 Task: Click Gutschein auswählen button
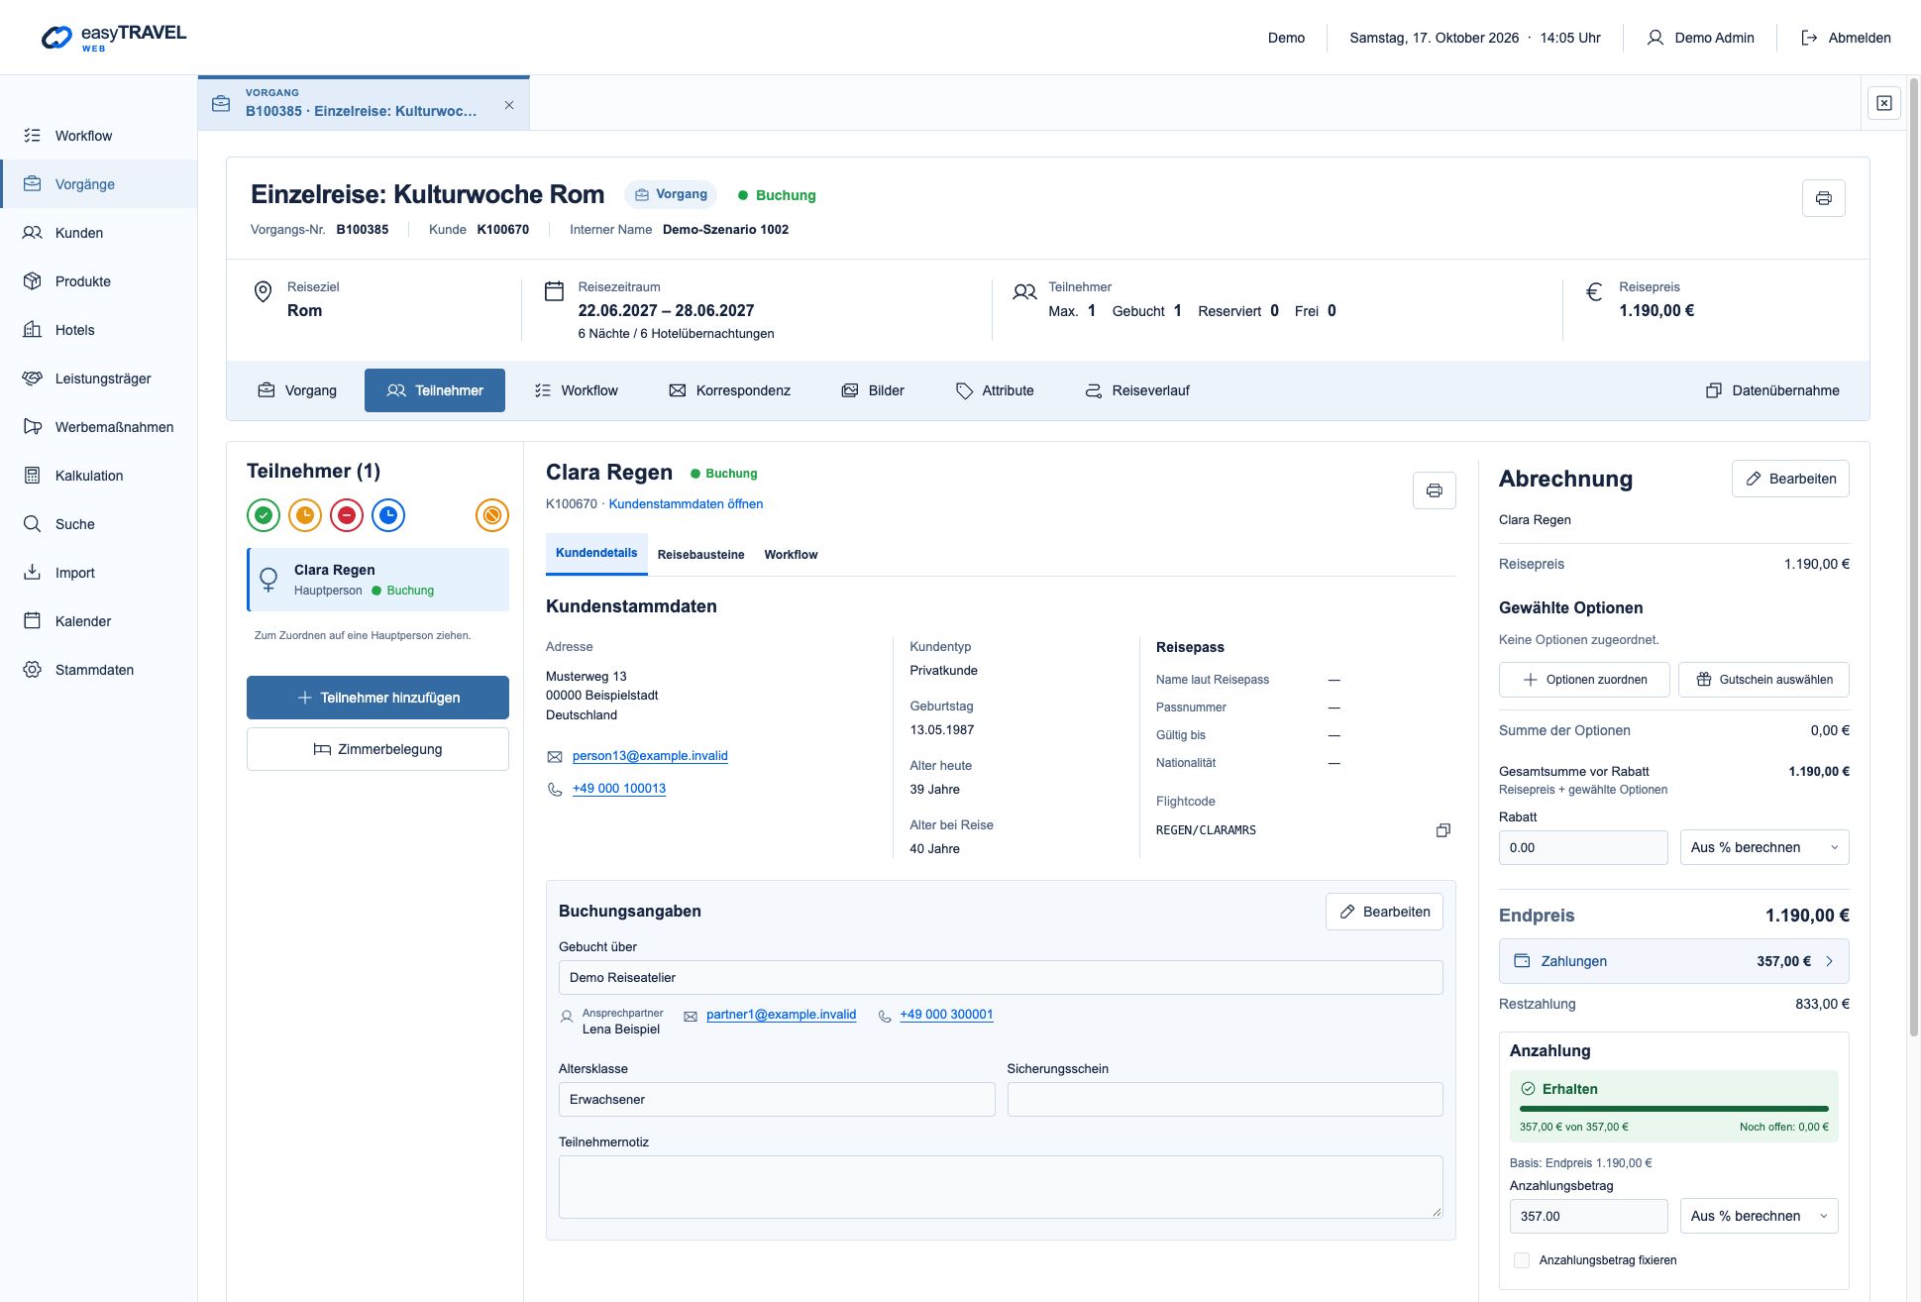tap(1763, 680)
